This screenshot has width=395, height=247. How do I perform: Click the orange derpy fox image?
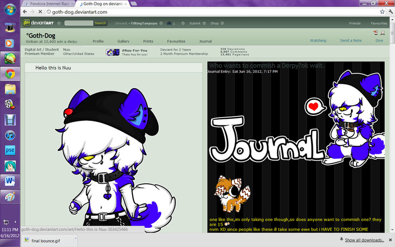coord(232,193)
